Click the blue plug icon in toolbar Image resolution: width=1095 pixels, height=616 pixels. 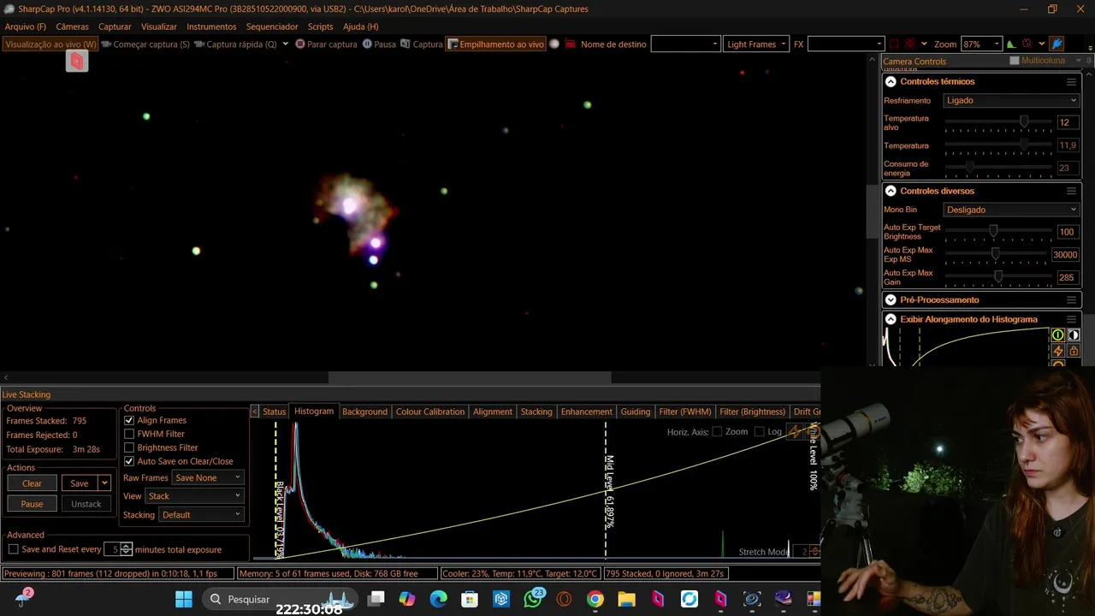(x=1057, y=44)
